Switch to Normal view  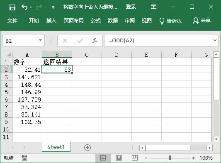pos(103,158)
